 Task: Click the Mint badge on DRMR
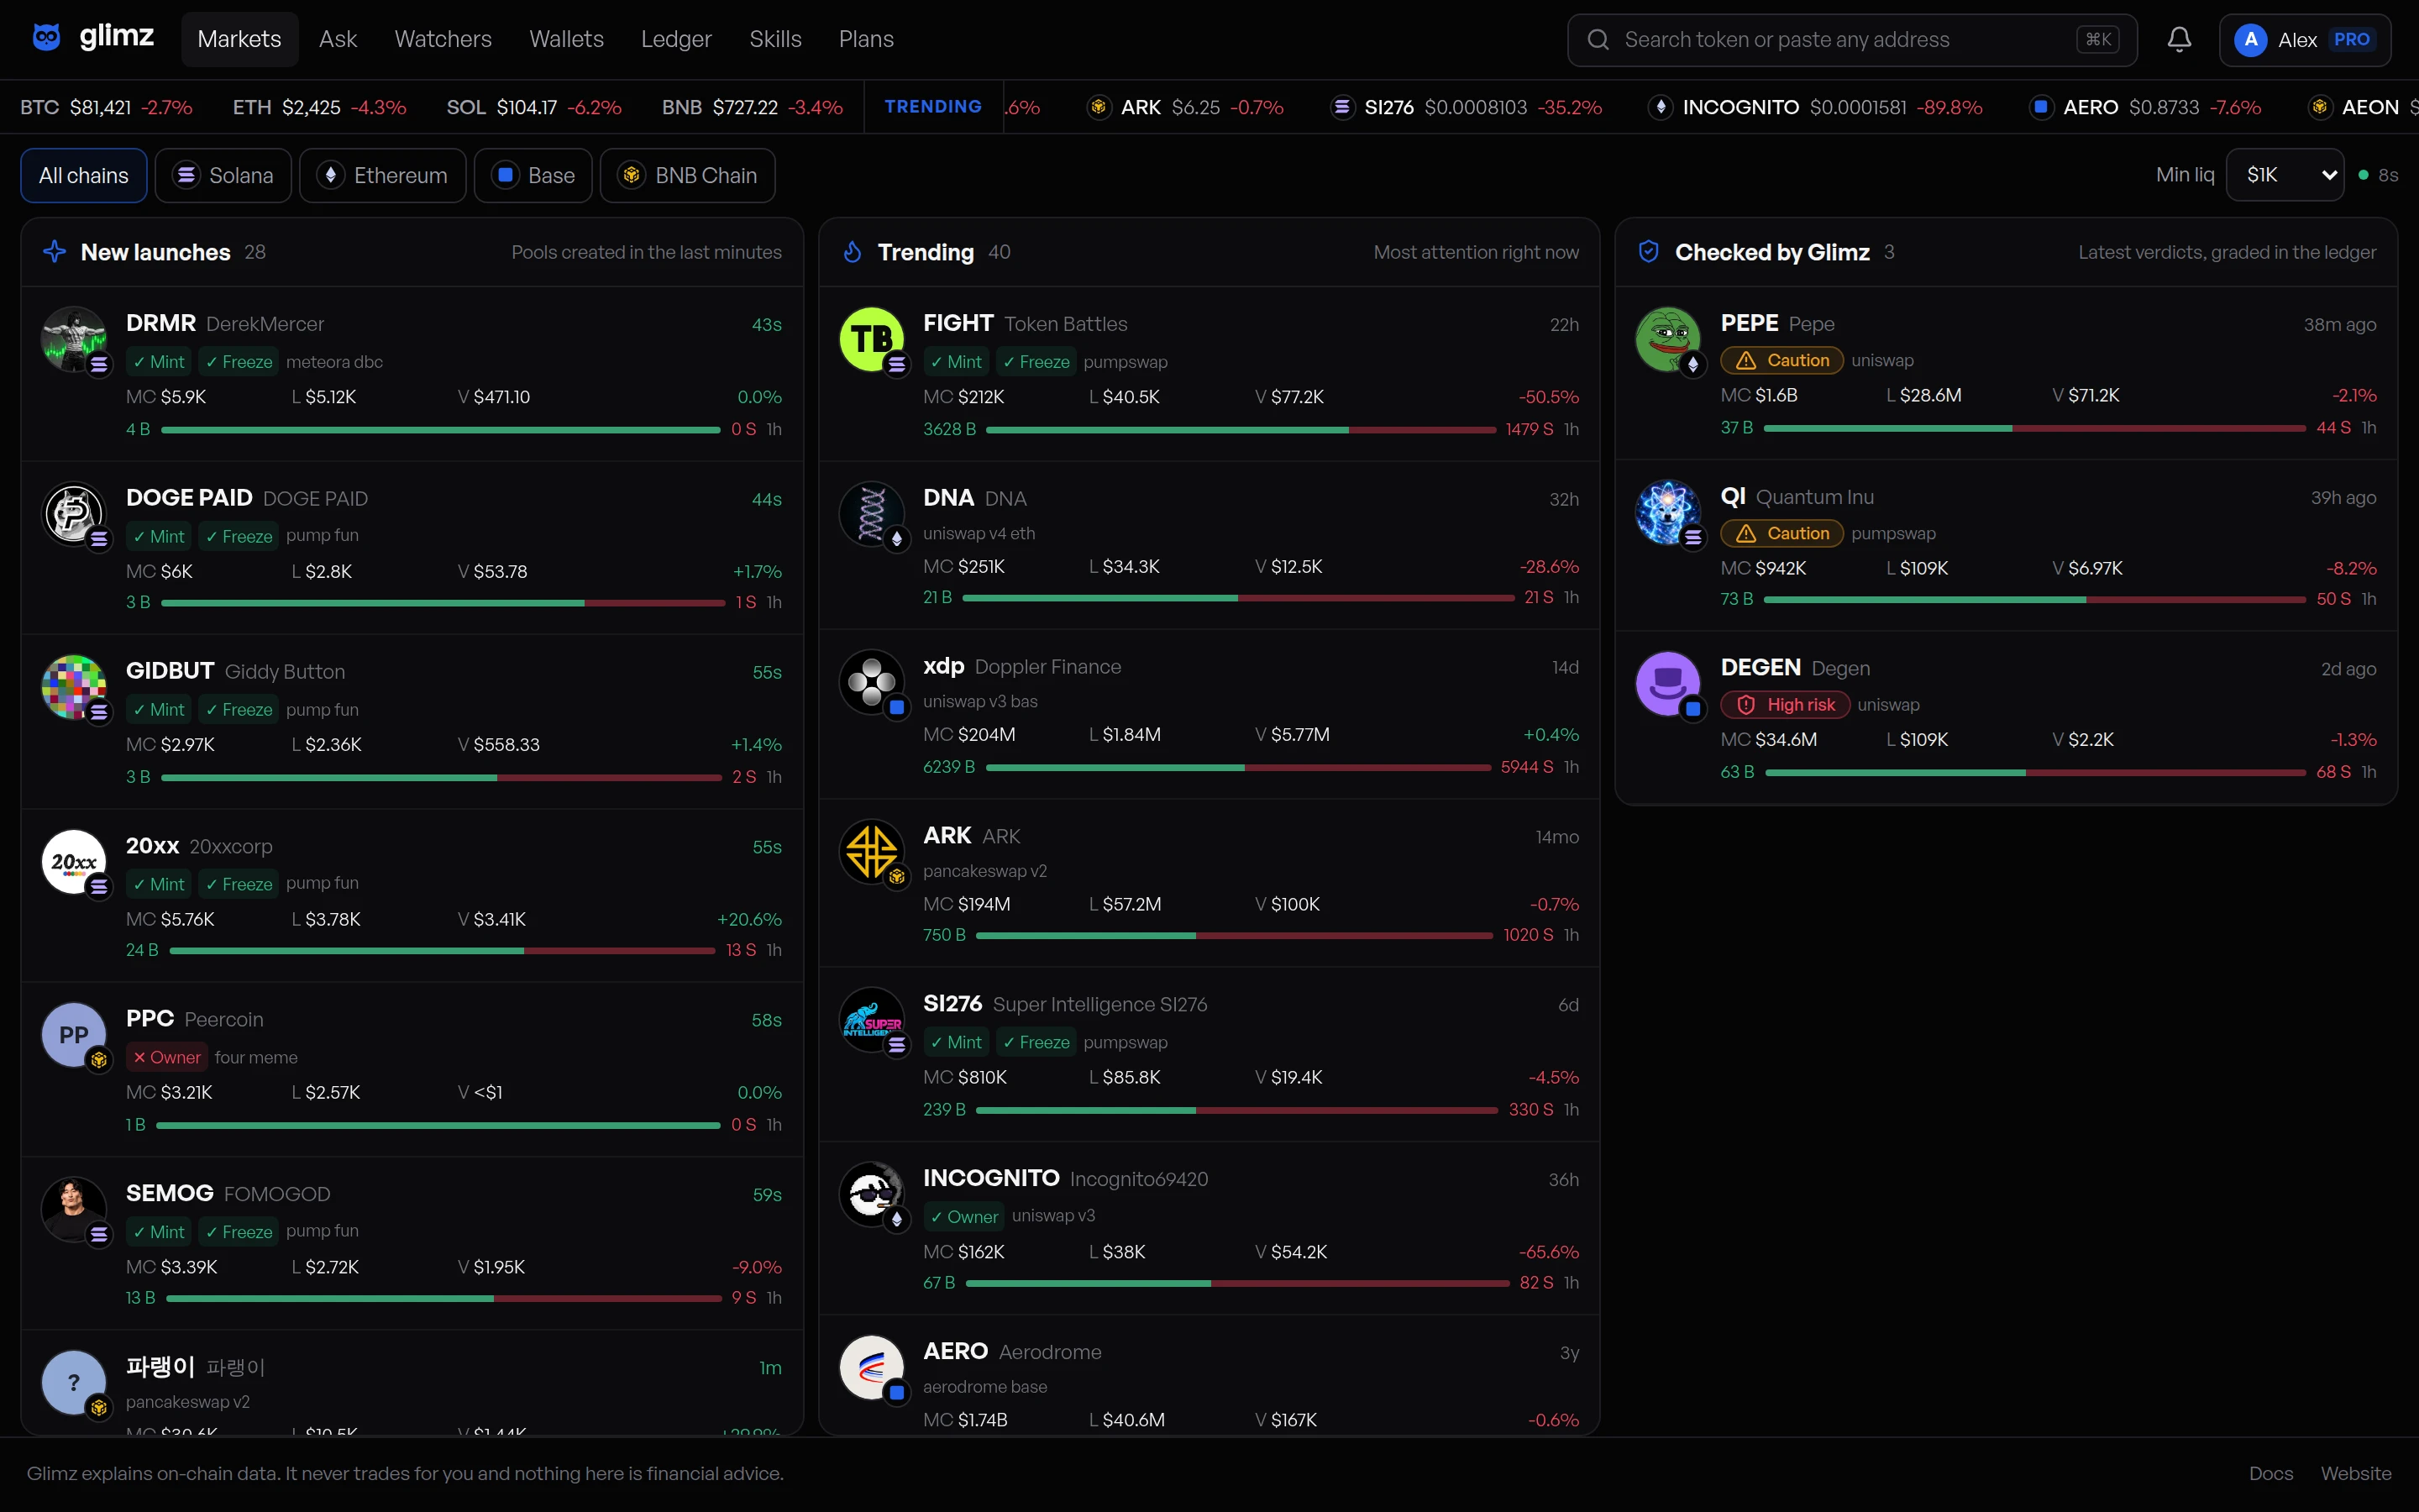[159, 362]
